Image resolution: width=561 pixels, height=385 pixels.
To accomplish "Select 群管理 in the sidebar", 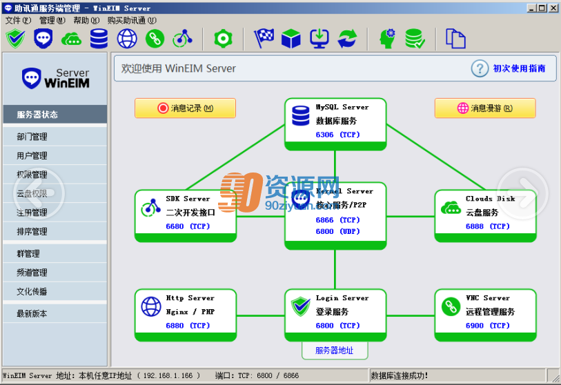I will [x=55, y=253].
